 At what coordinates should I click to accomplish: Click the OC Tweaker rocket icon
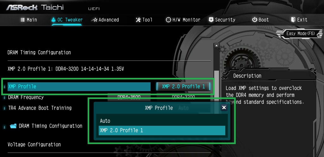(53, 20)
